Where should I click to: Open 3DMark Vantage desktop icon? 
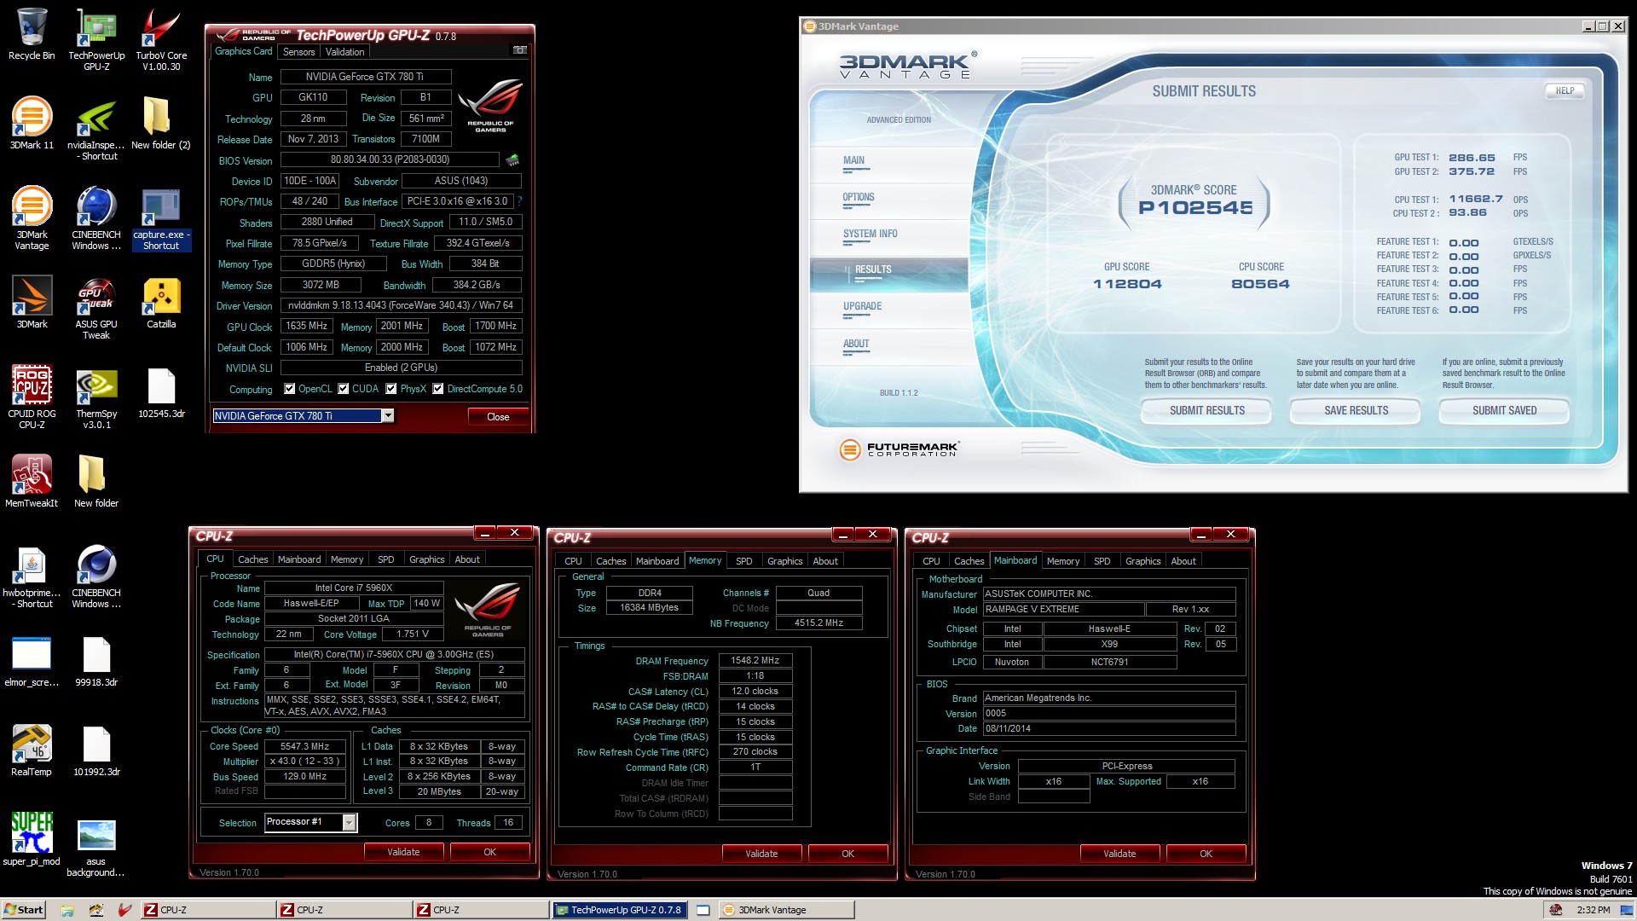pyautogui.click(x=32, y=218)
